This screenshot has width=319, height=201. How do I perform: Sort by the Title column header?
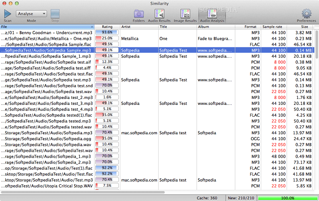[x=177, y=27]
